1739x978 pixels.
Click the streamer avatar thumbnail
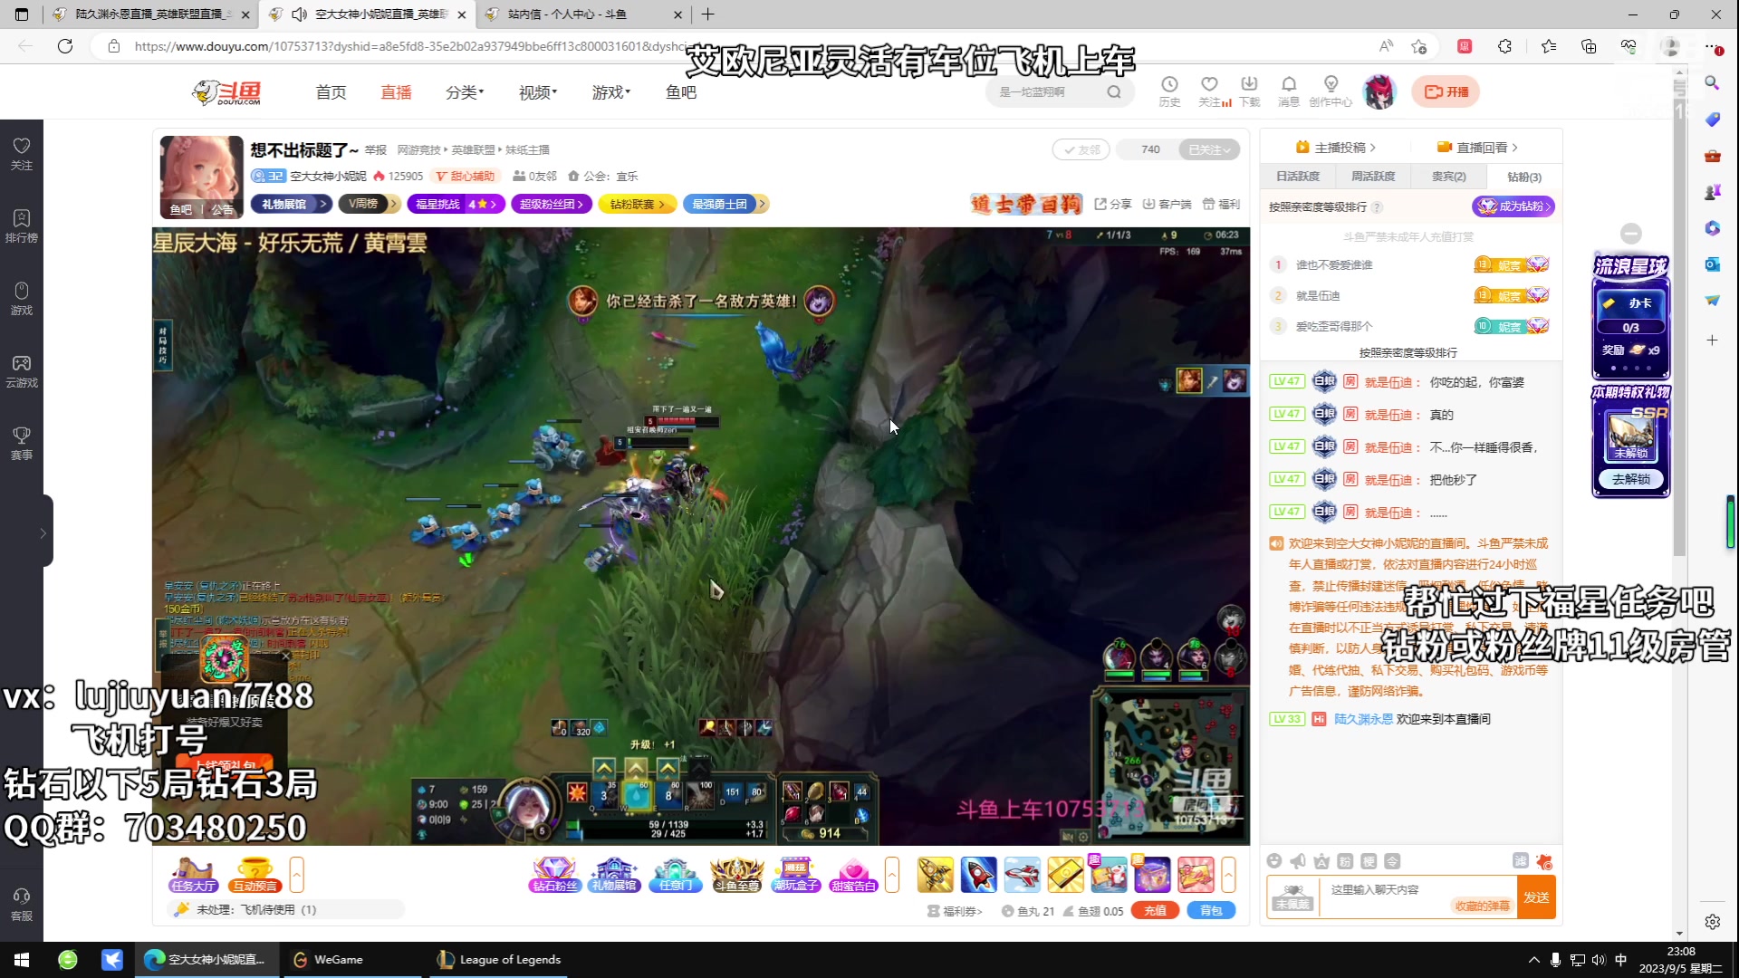point(202,177)
